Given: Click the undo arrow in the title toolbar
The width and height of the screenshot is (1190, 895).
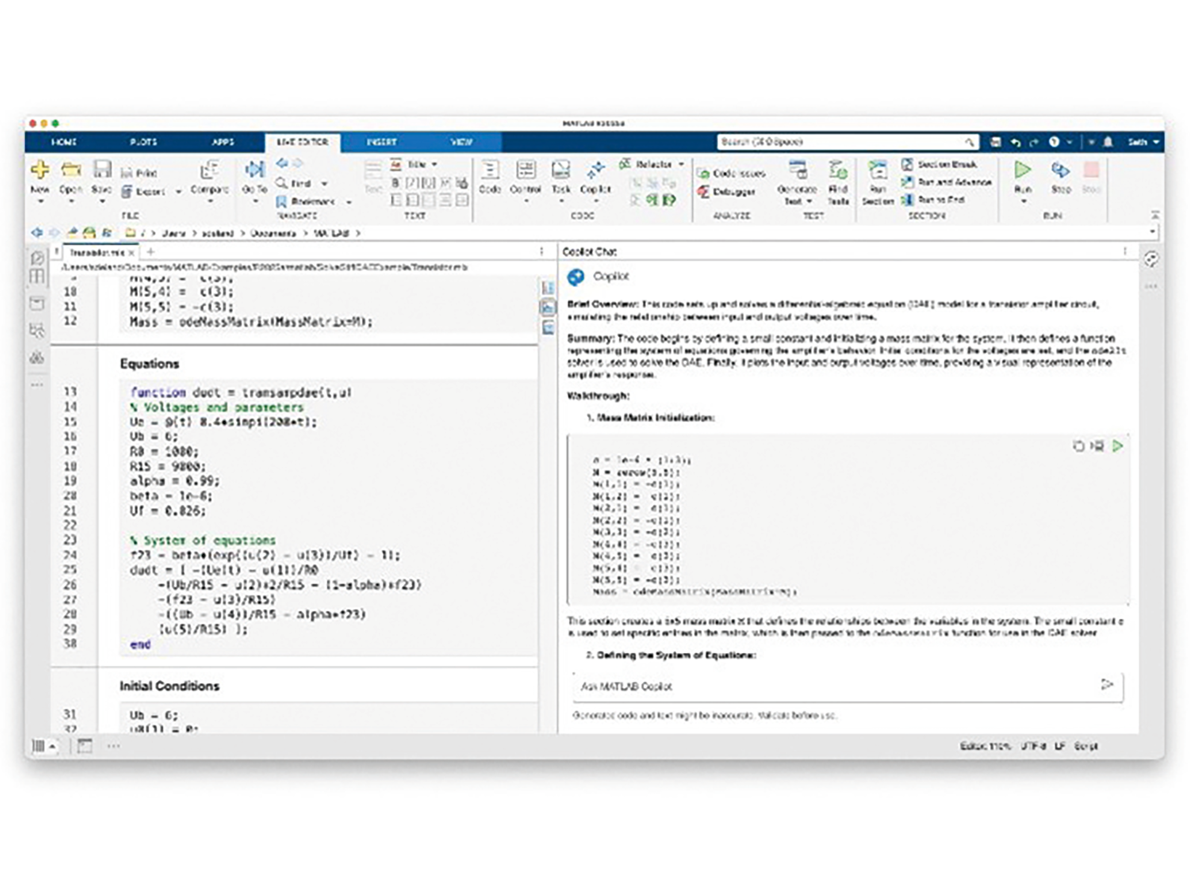Looking at the screenshot, I should tap(1015, 143).
